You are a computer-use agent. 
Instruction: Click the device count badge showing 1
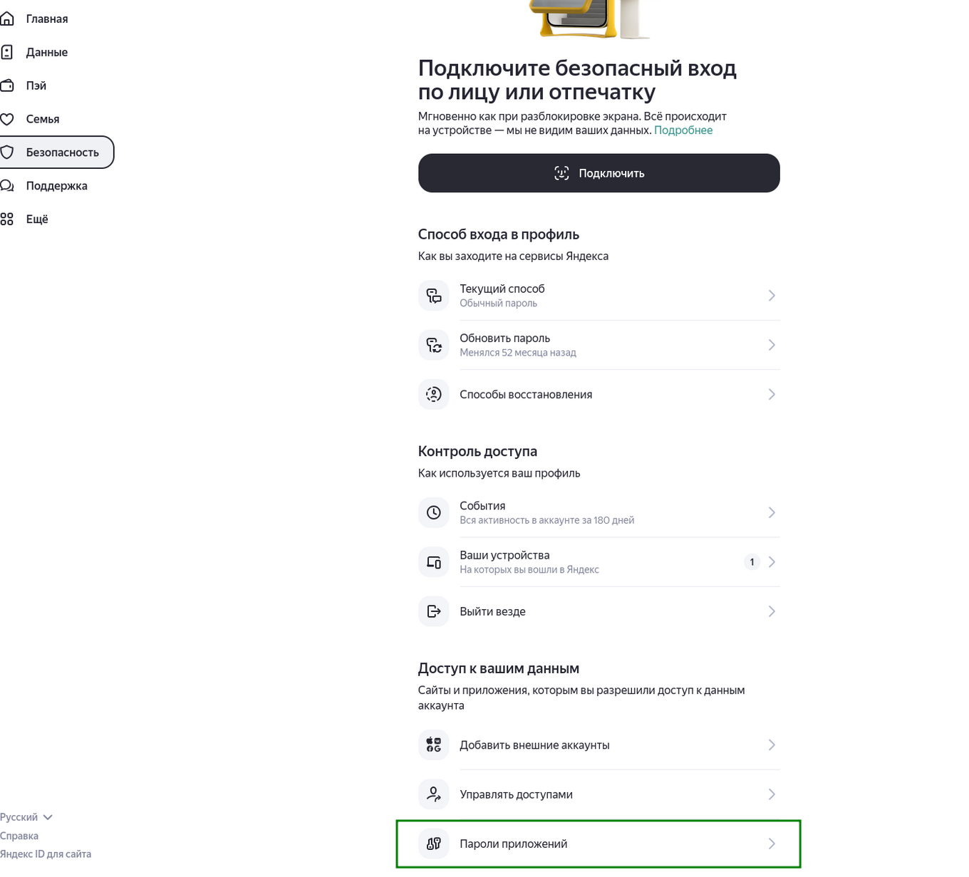pyautogui.click(x=752, y=562)
